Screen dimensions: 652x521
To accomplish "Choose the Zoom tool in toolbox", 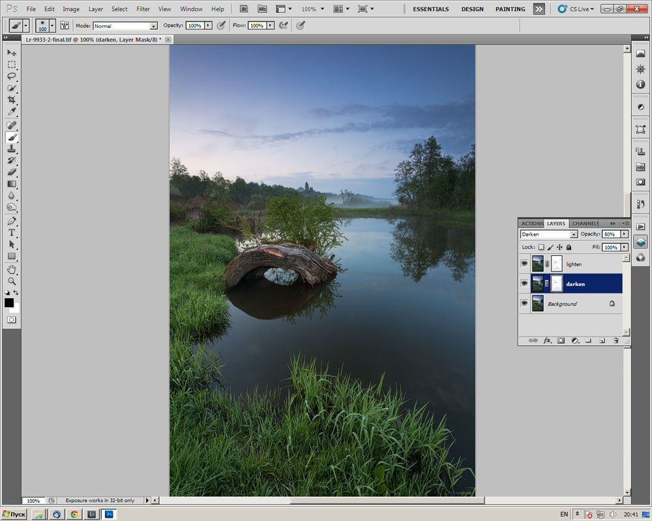I will 12,281.
